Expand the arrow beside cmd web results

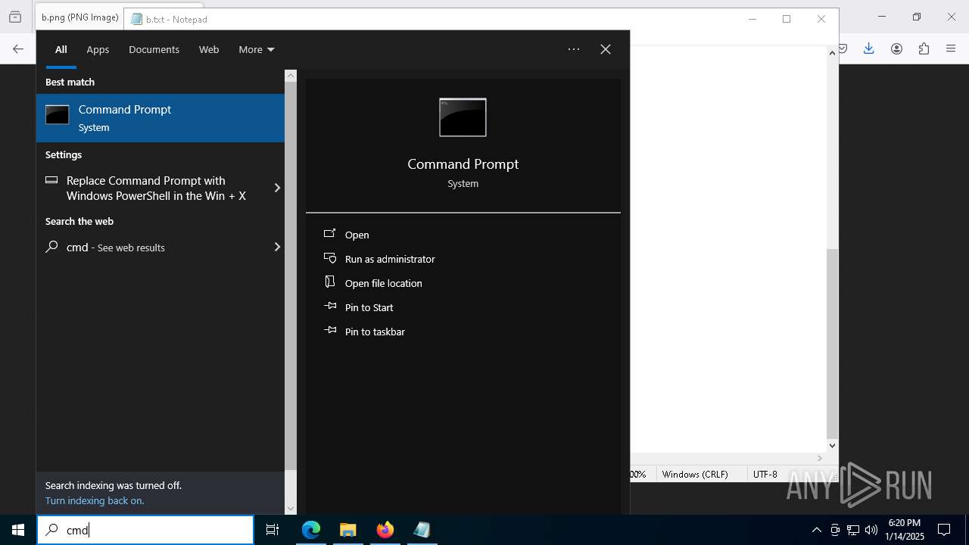276,248
